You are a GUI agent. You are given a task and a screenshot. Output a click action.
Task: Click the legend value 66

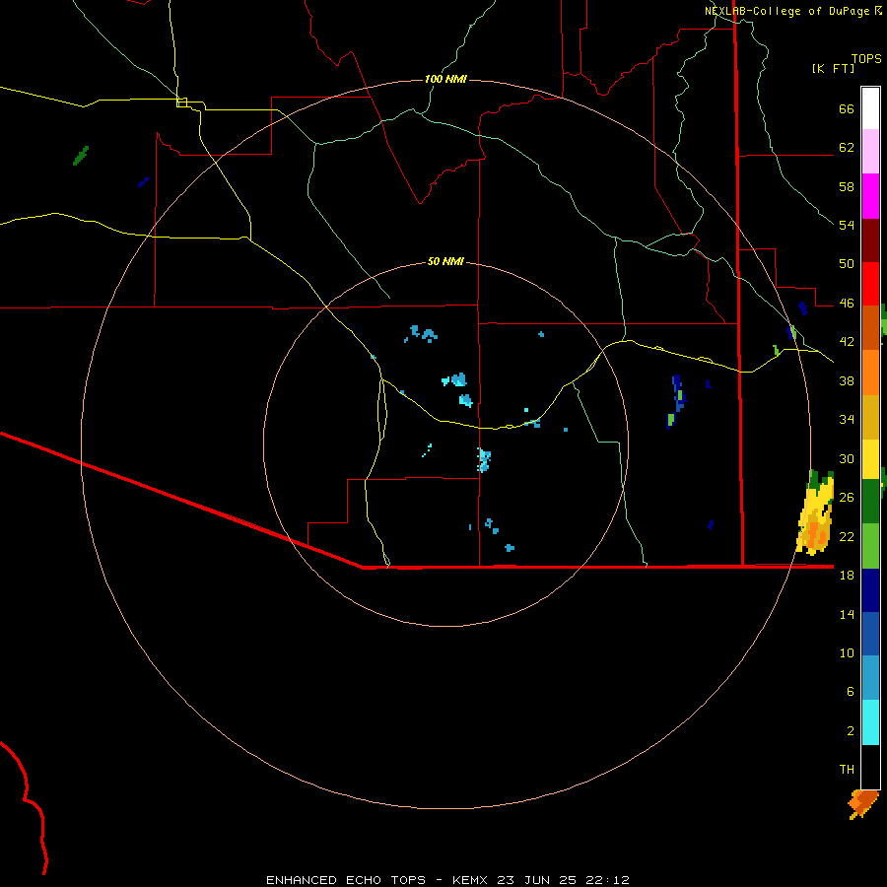click(847, 109)
